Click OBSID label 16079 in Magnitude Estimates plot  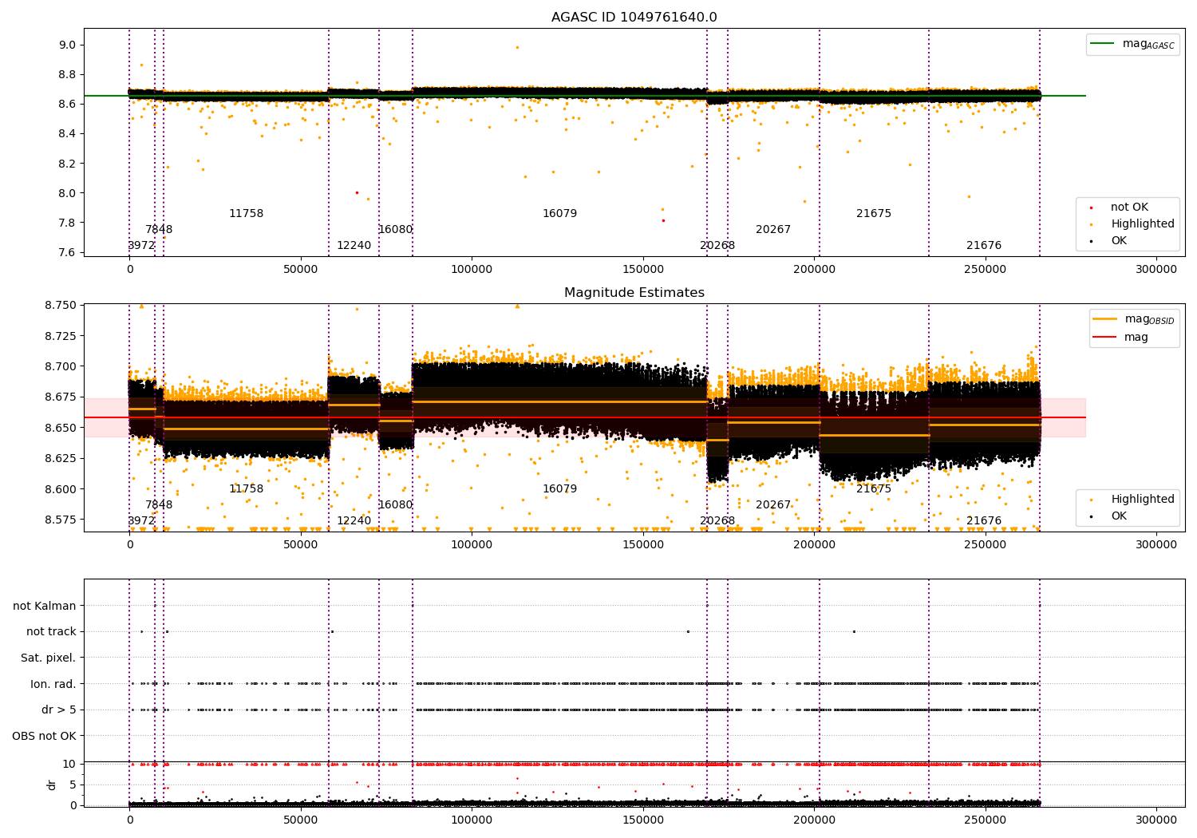tap(559, 489)
